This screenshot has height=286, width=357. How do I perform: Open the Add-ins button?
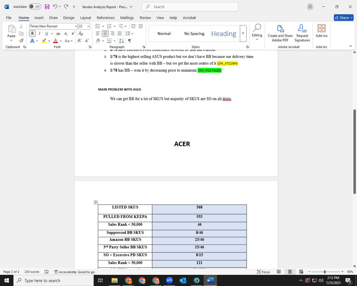pos(322,31)
